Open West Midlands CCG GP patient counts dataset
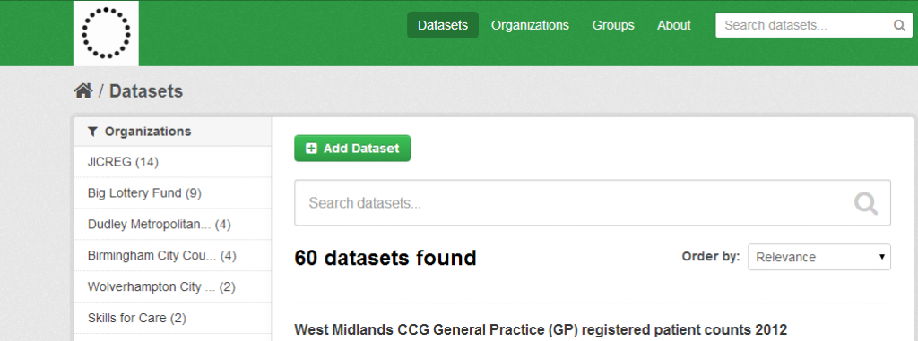Image resolution: width=918 pixels, height=341 pixels. [541, 330]
